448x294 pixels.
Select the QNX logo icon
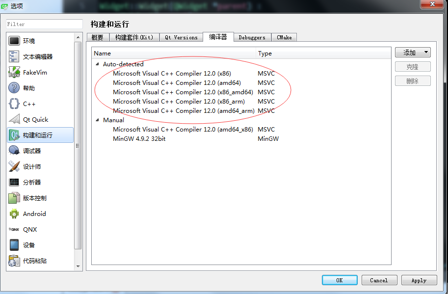click(14, 229)
